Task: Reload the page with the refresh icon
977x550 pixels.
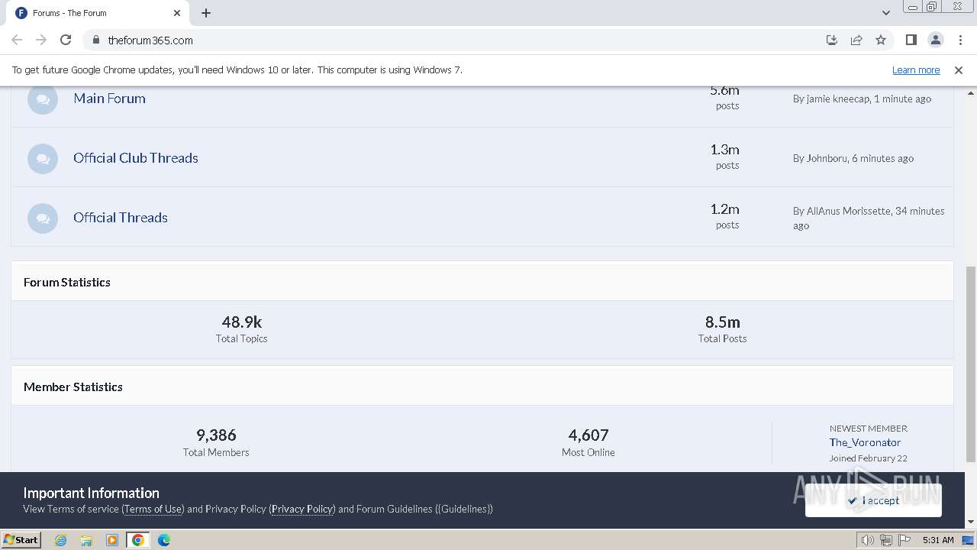Action: point(66,40)
